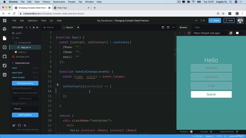
Task: Click the Email input field
Action: 211,86
